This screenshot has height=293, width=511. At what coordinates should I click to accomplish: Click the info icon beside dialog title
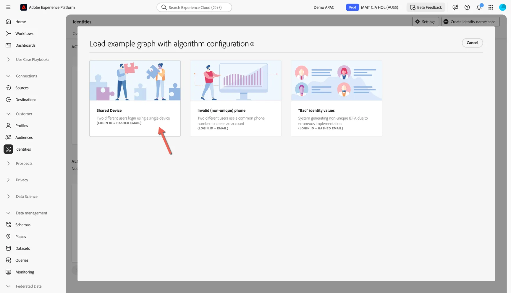[252, 44]
